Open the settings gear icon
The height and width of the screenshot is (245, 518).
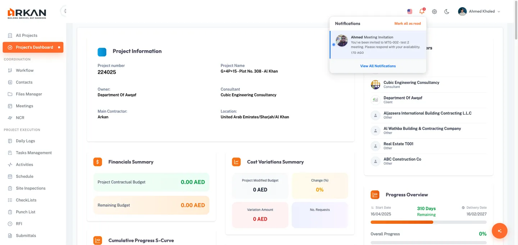434,11
